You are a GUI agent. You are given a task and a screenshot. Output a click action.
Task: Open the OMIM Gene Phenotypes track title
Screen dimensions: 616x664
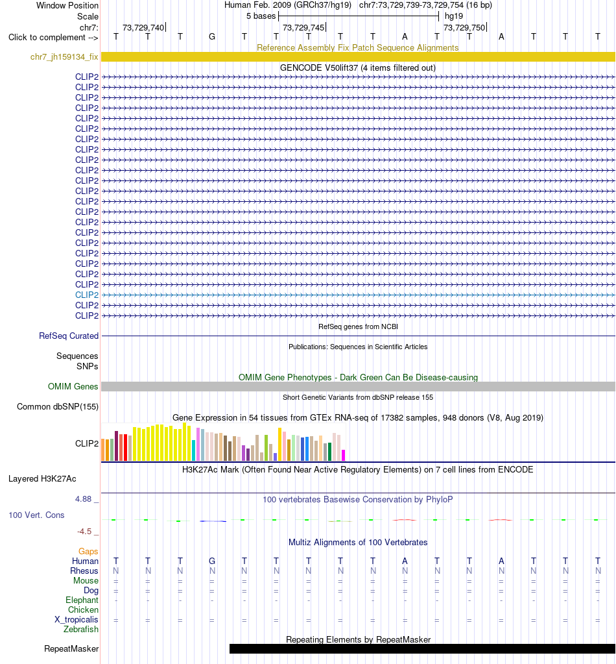pos(358,377)
